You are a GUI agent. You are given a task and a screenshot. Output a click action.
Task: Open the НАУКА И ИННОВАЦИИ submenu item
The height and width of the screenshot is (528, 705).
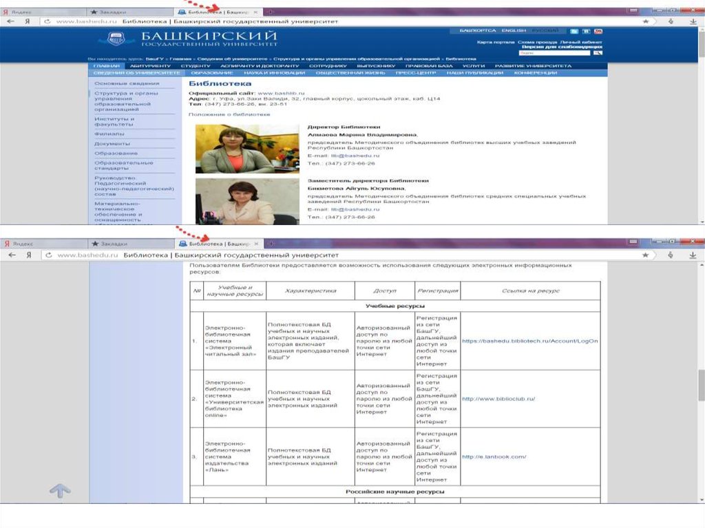click(274, 73)
